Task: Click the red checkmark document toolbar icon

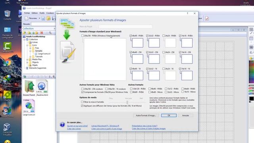Action: click(207, 18)
